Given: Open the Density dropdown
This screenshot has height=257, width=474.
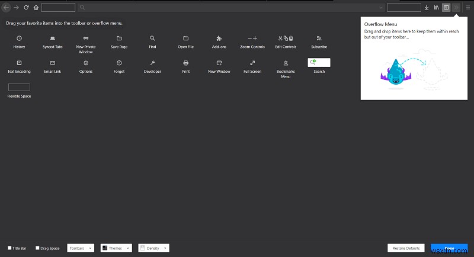Looking at the screenshot, I should click(x=153, y=248).
